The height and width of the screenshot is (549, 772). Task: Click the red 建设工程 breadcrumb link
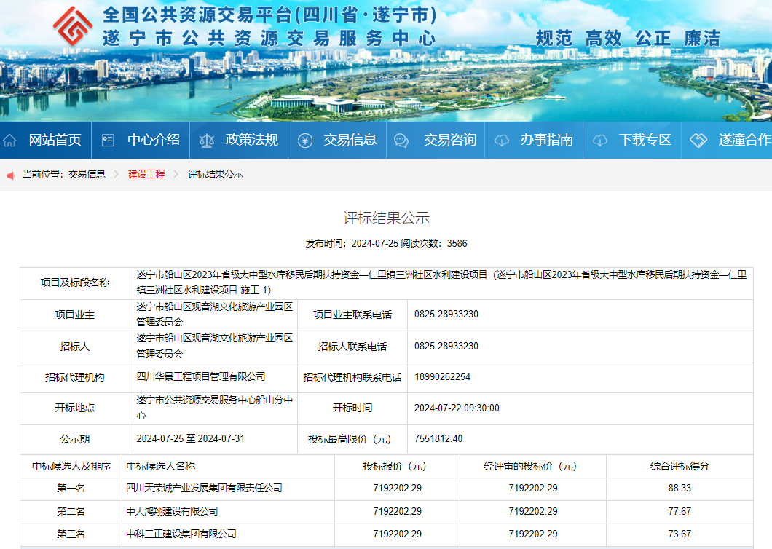(x=146, y=174)
